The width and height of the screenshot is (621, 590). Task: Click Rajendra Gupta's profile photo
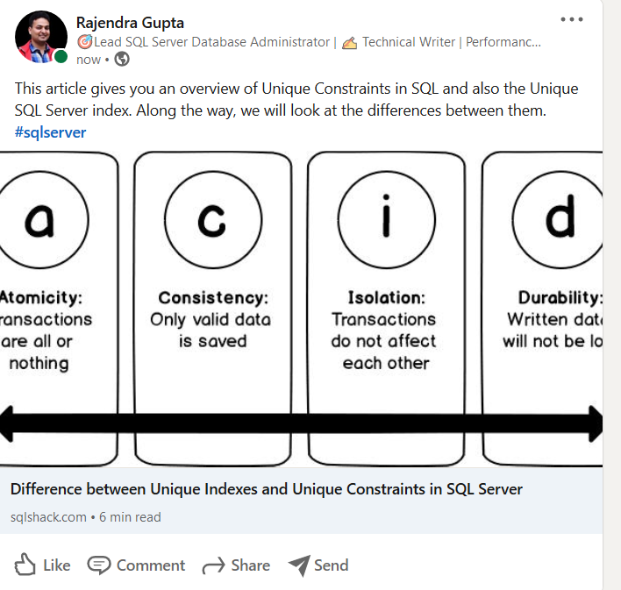point(40,37)
